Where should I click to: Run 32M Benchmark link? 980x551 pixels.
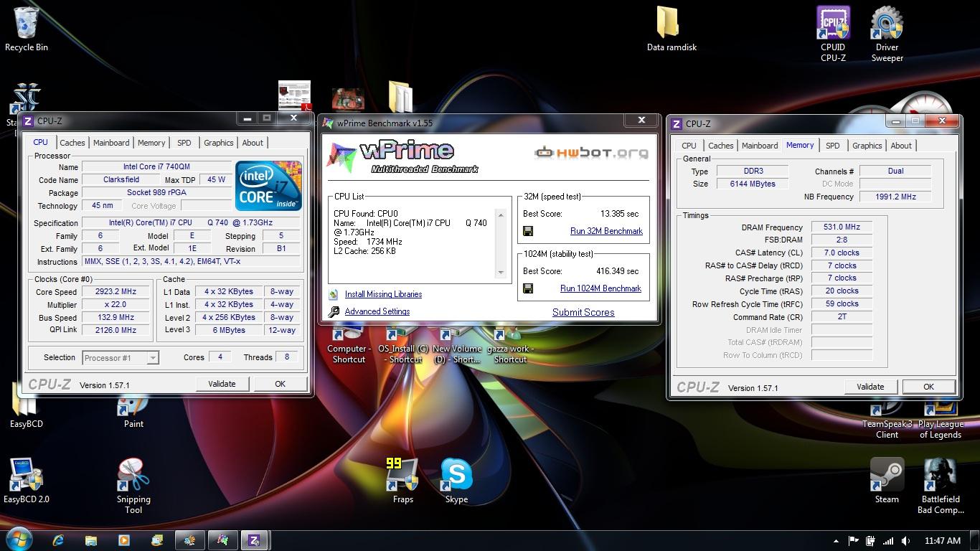pos(606,231)
